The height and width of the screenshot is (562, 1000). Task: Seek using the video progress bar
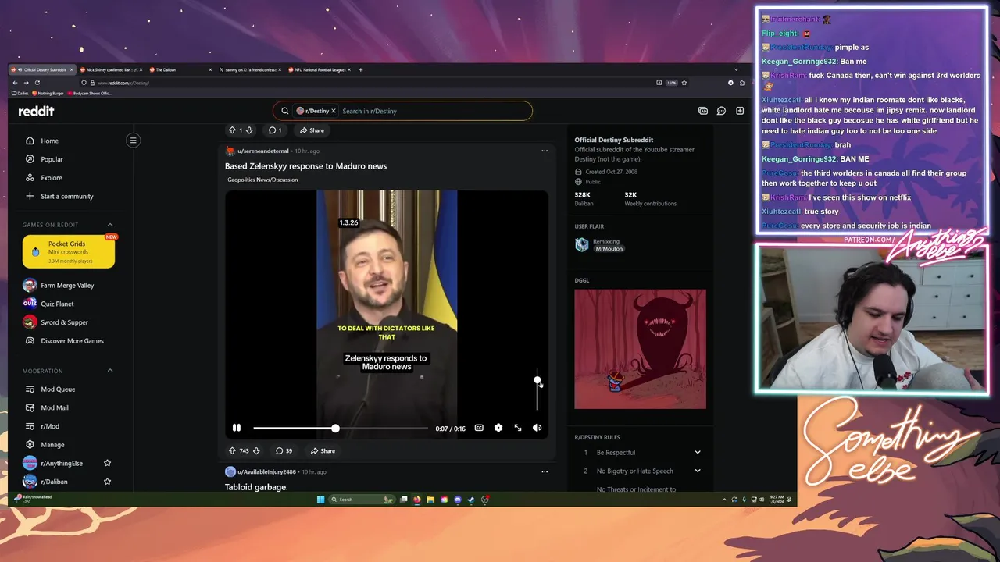tap(340, 429)
